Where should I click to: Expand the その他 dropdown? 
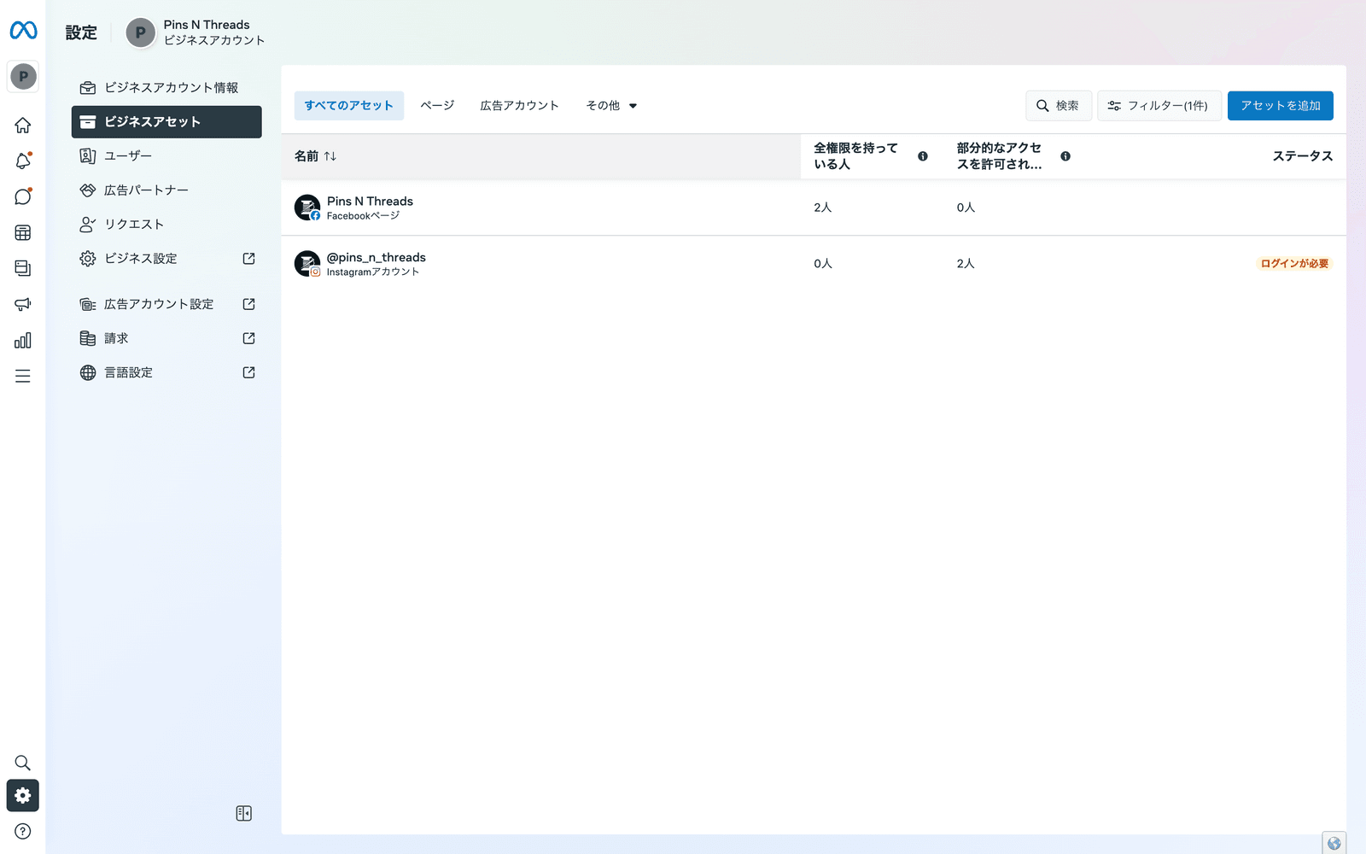tap(611, 106)
